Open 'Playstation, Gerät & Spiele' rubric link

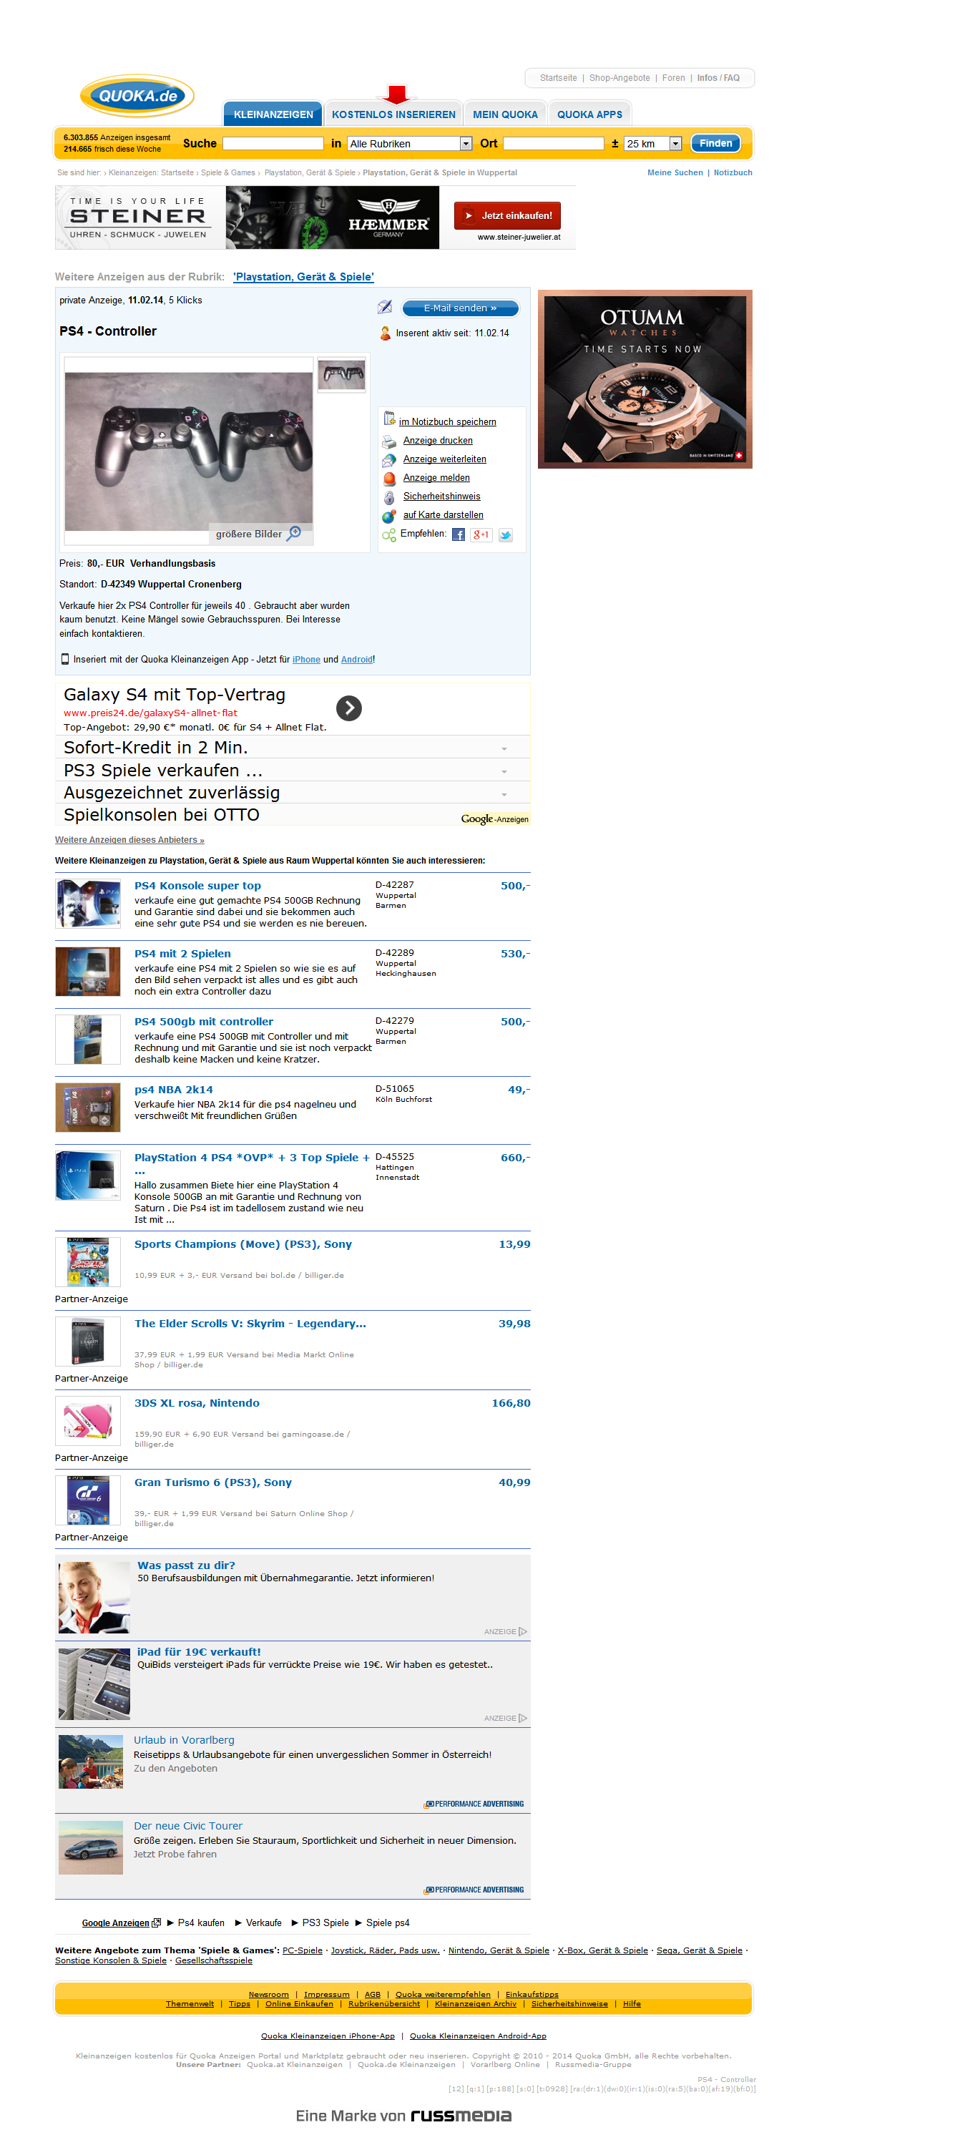pos(303,277)
